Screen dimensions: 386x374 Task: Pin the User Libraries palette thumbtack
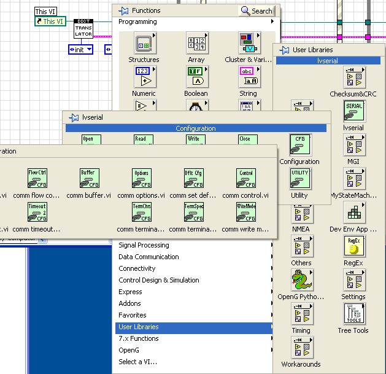[284, 50]
